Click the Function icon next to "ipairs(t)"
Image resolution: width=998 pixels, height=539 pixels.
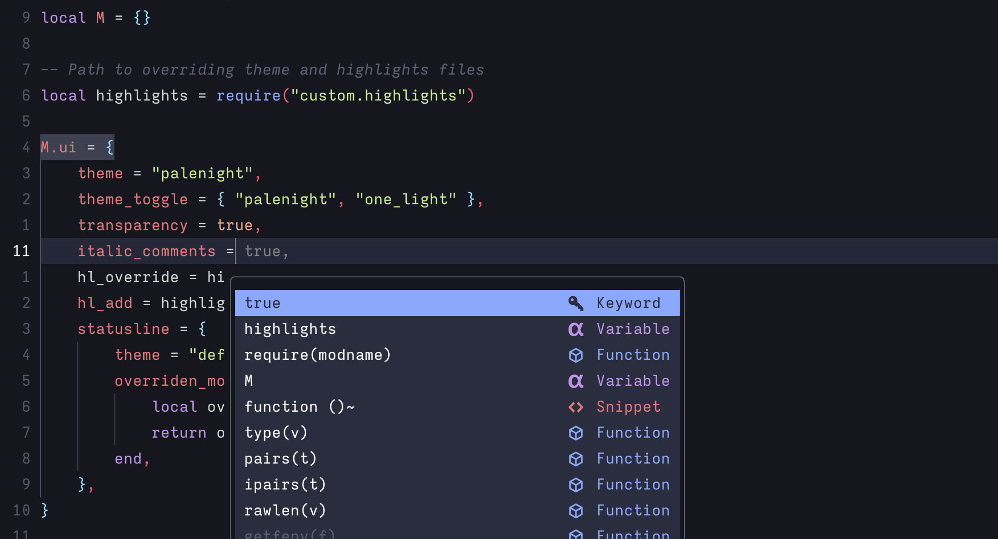click(x=575, y=485)
